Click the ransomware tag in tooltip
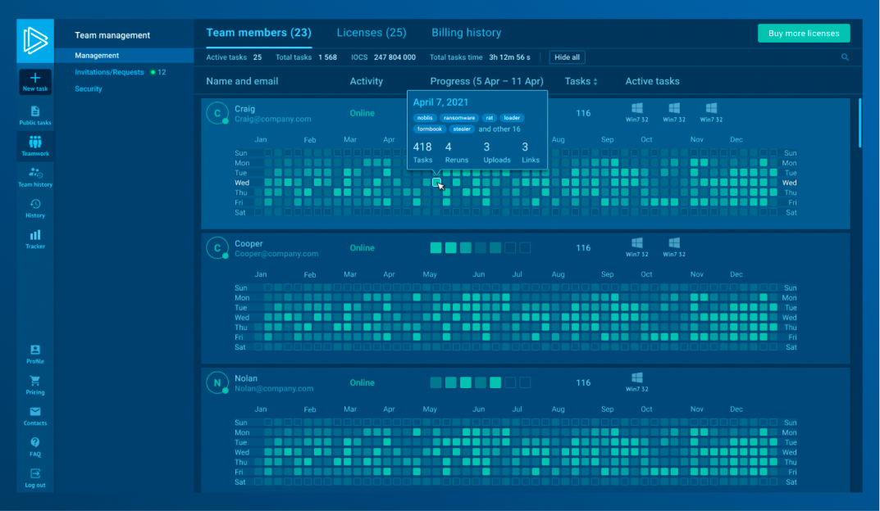Image resolution: width=880 pixels, height=511 pixels. 458,118
